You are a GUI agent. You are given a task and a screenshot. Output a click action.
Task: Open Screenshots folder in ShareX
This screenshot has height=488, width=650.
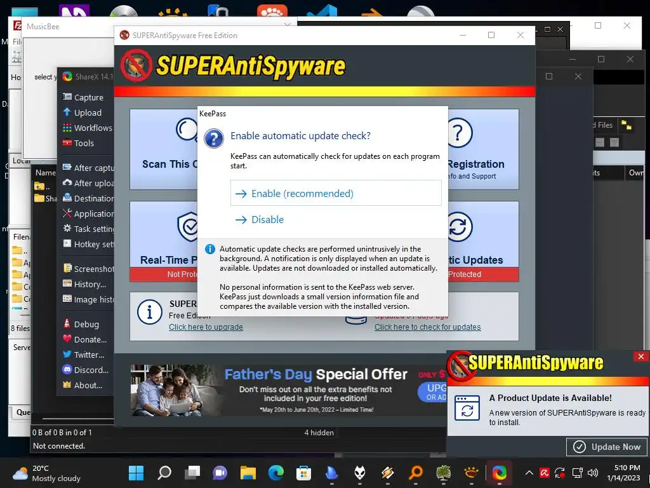pyautogui.click(x=88, y=269)
